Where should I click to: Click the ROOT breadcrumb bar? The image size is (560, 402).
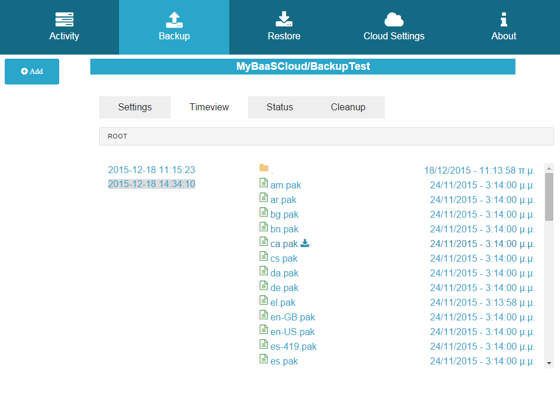pos(327,136)
